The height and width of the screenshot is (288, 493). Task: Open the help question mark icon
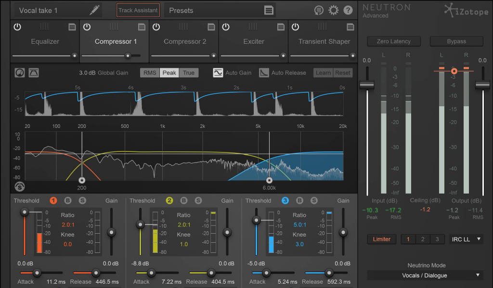pos(348,10)
